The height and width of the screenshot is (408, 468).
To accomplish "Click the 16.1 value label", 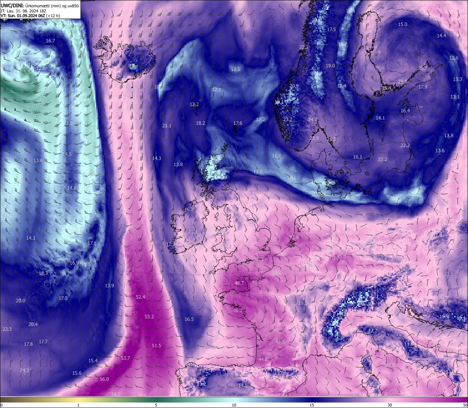I will [358, 157].
